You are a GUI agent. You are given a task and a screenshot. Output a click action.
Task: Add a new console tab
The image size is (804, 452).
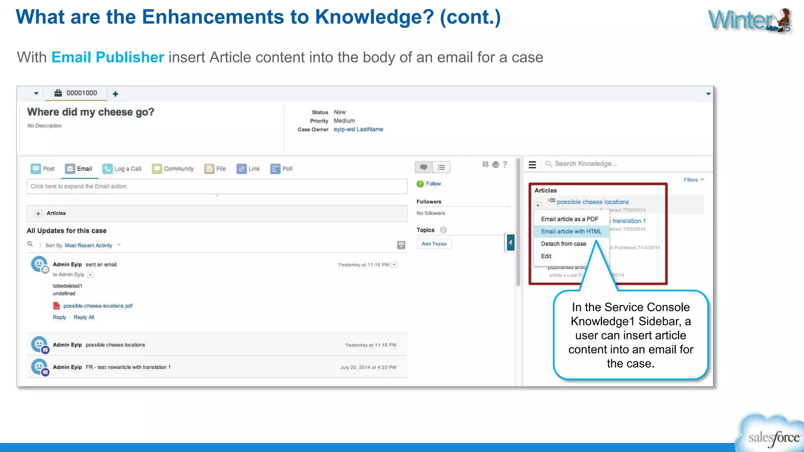(x=115, y=94)
